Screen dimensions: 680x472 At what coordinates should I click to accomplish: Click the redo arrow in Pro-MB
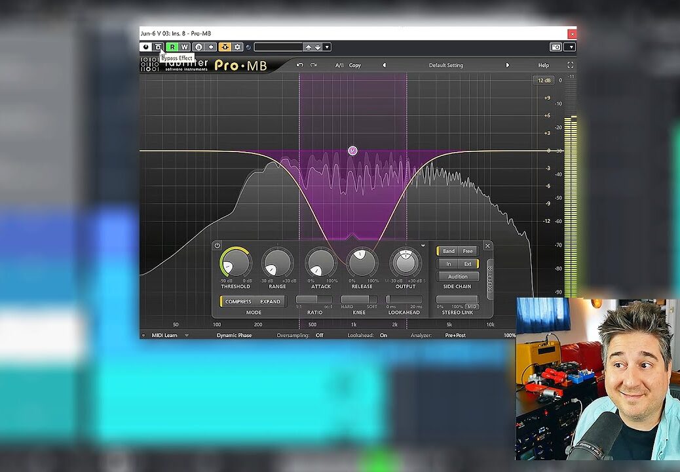(314, 65)
